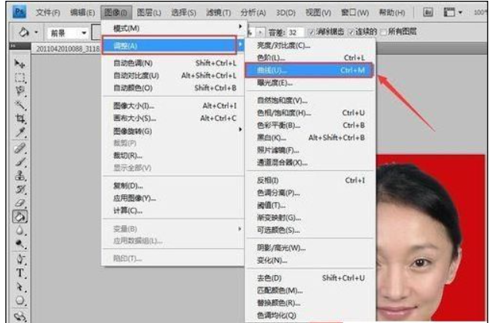Viewport: 489px width, 323px height.
Task: Expand the 模式(M) submenu
Action: (x=175, y=28)
